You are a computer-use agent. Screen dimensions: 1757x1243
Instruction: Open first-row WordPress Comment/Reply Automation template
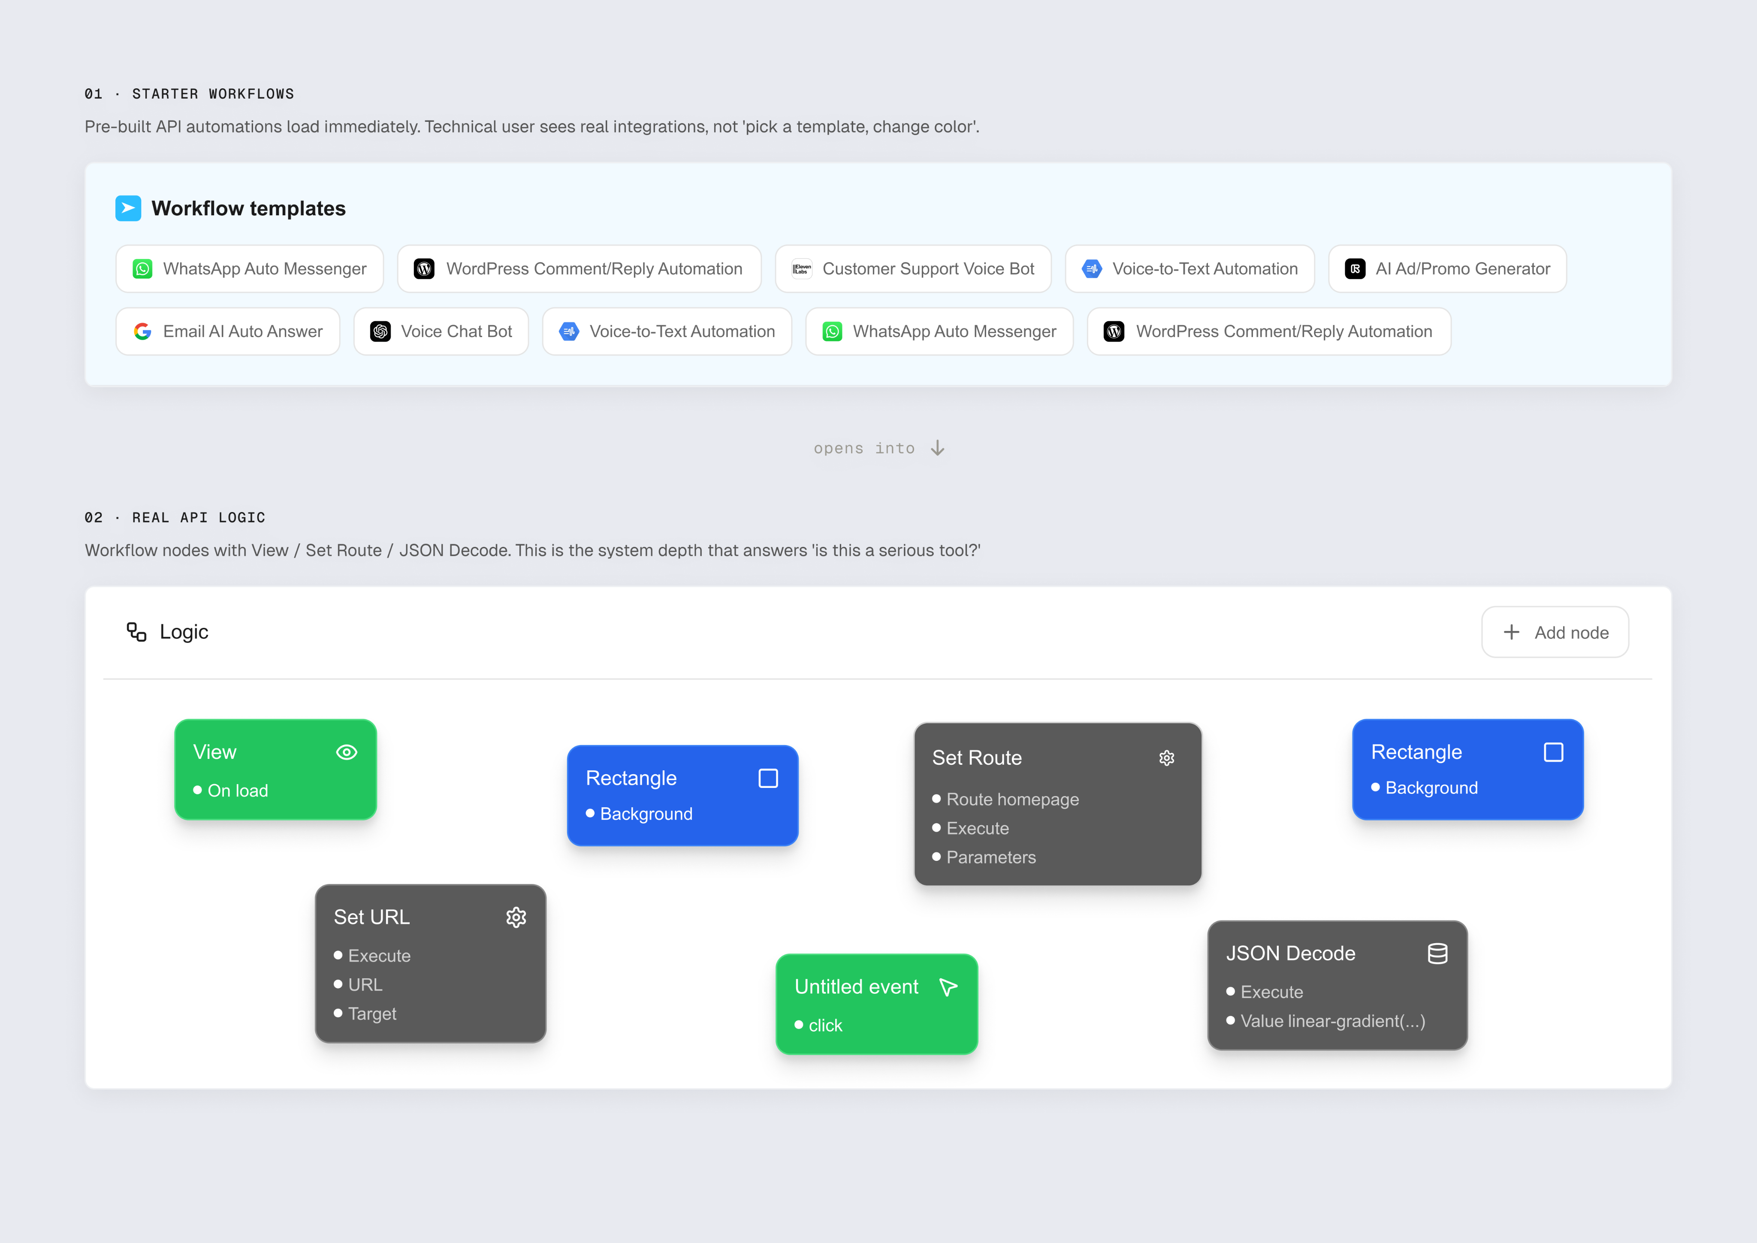(579, 269)
